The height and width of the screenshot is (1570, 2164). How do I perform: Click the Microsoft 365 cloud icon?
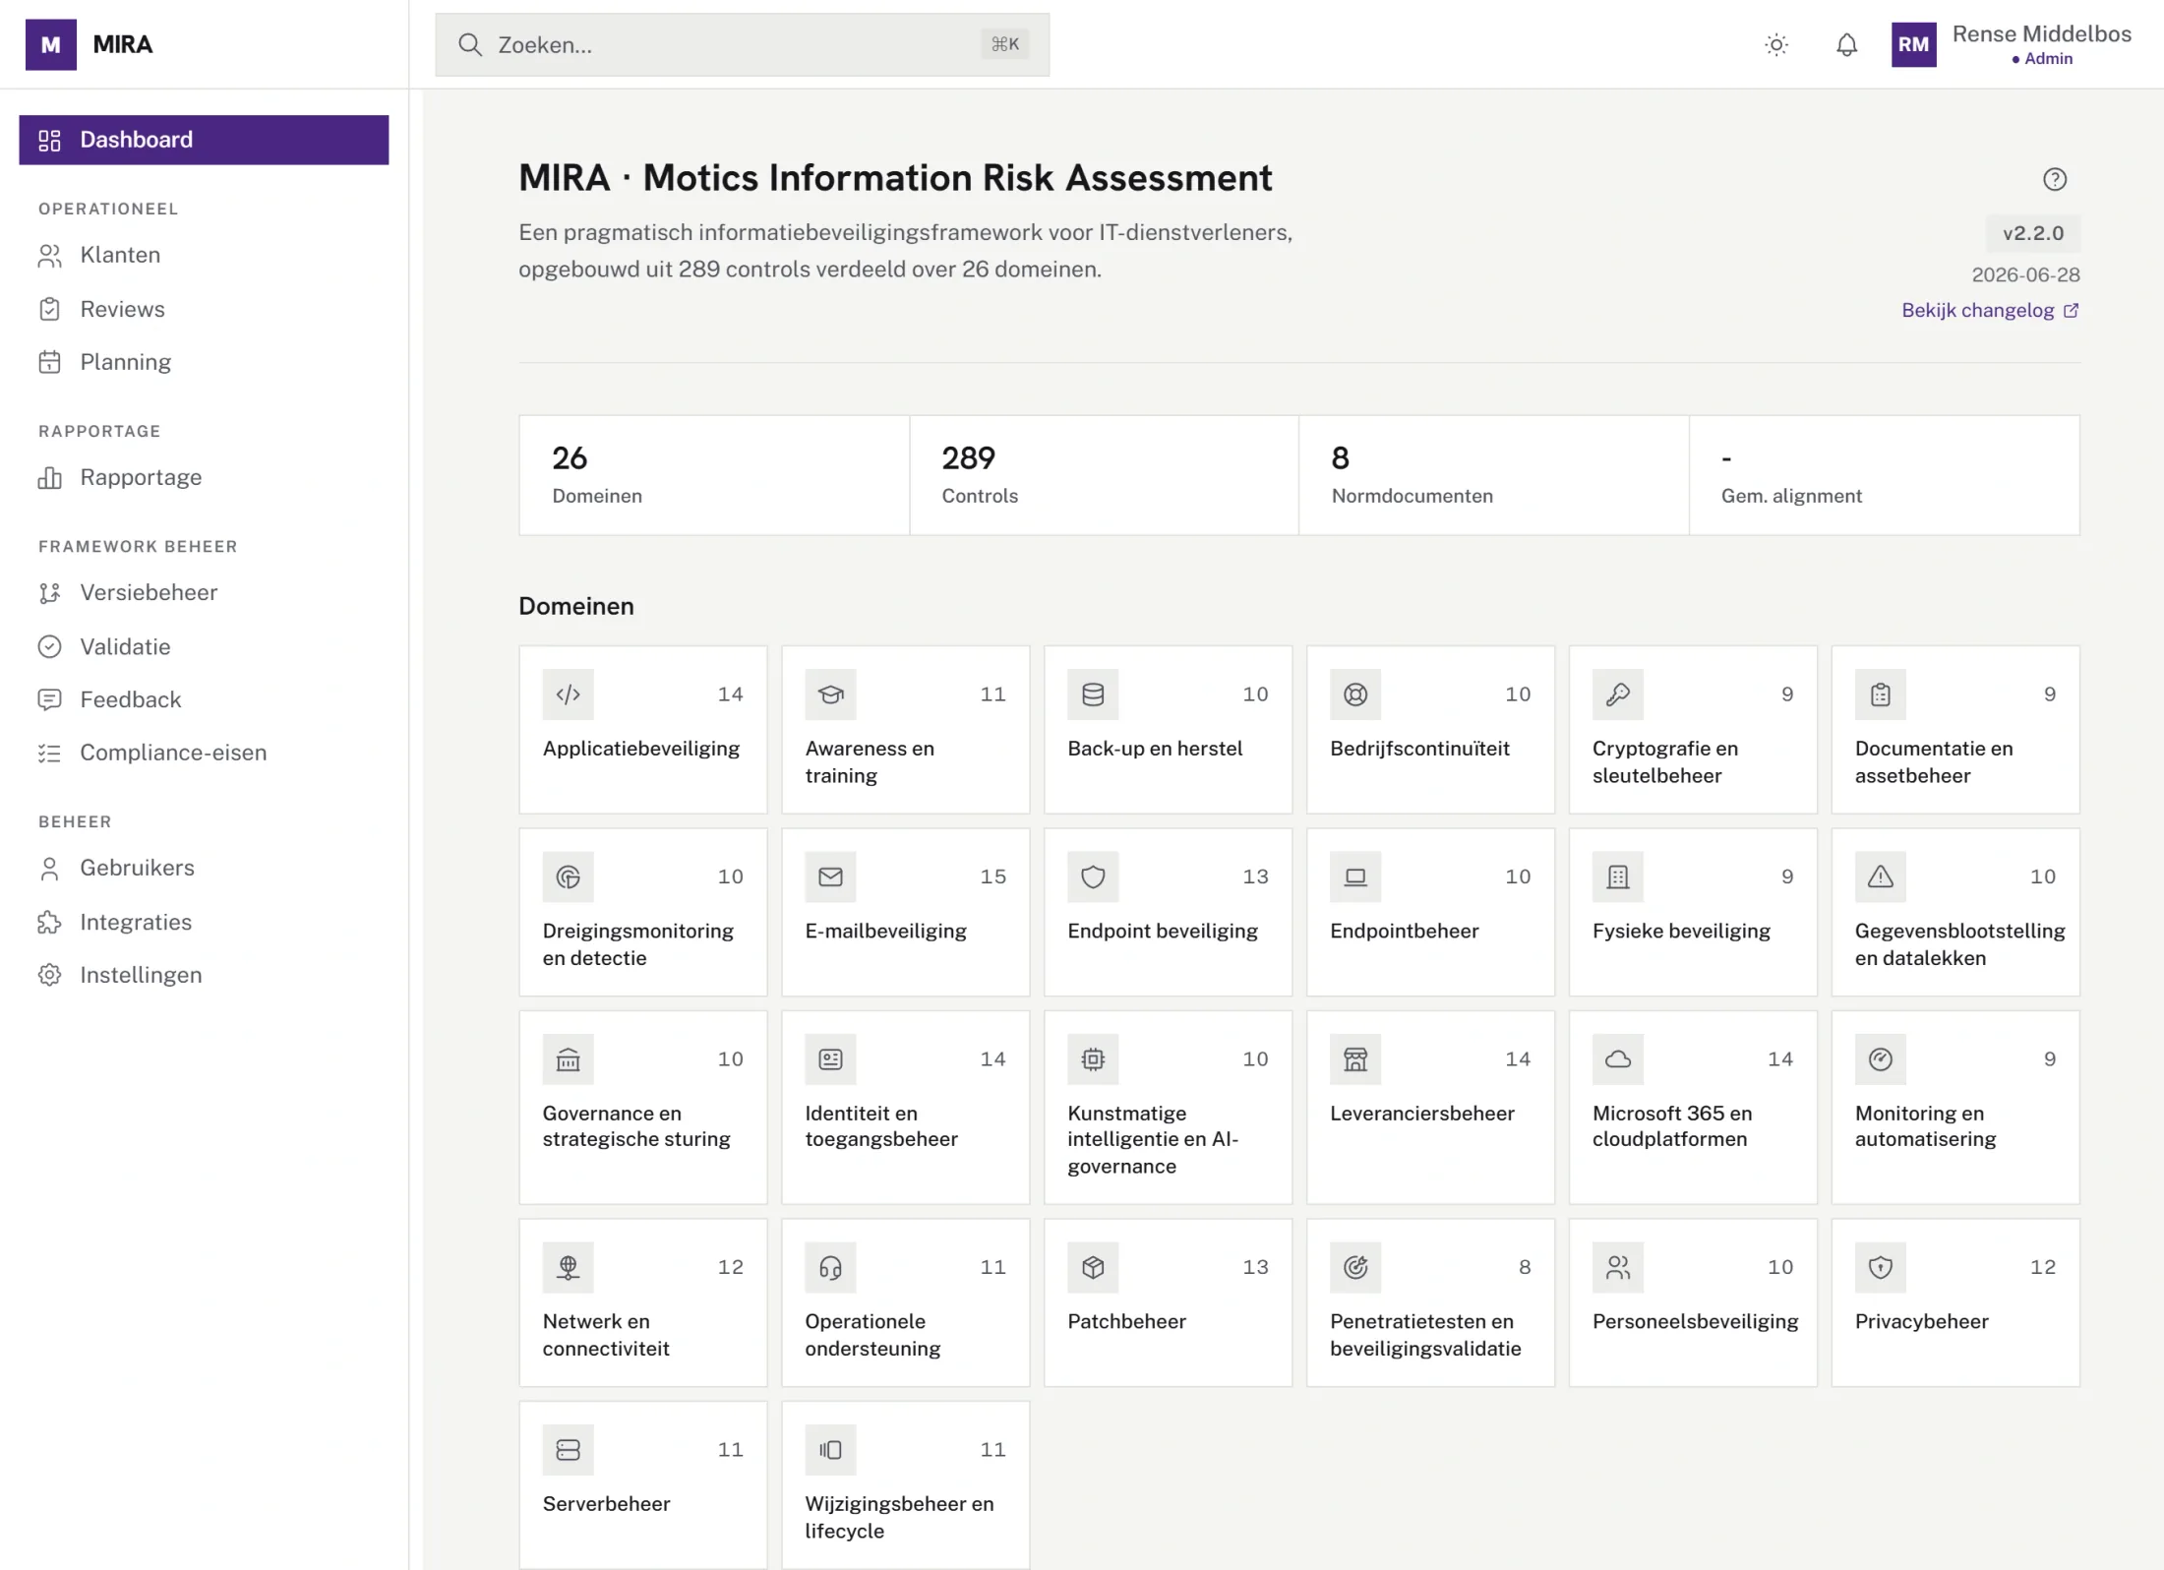tap(1618, 1059)
